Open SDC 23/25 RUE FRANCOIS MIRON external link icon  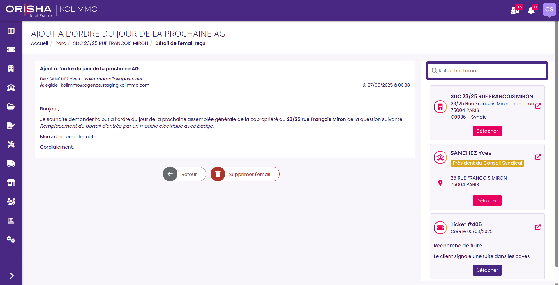point(538,106)
